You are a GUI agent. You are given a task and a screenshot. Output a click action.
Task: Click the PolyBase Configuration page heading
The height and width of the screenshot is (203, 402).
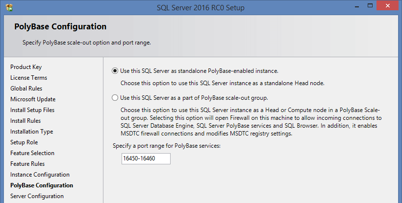pyautogui.click(x=60, y=26)
